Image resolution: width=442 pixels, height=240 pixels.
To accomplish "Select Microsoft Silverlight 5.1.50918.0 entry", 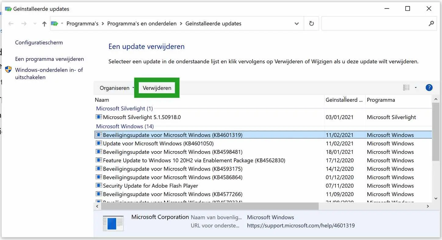I will (x=142, y=117).
